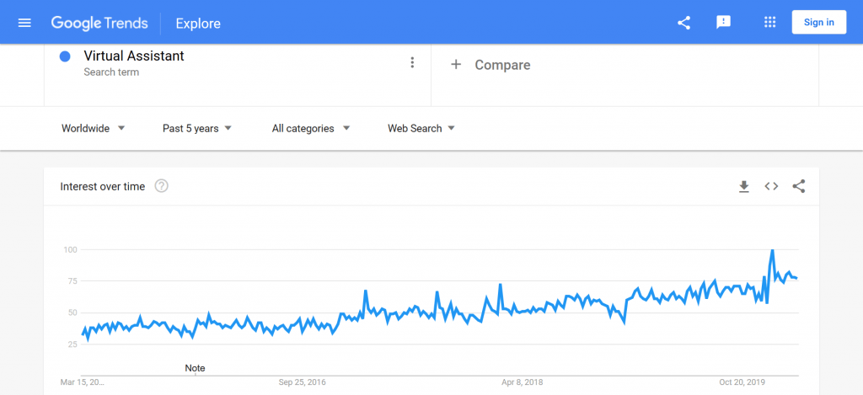Open Interest over time help tooltip
Image resolution: width=863 pixels, height=395 pixels.
coord(161,186)
